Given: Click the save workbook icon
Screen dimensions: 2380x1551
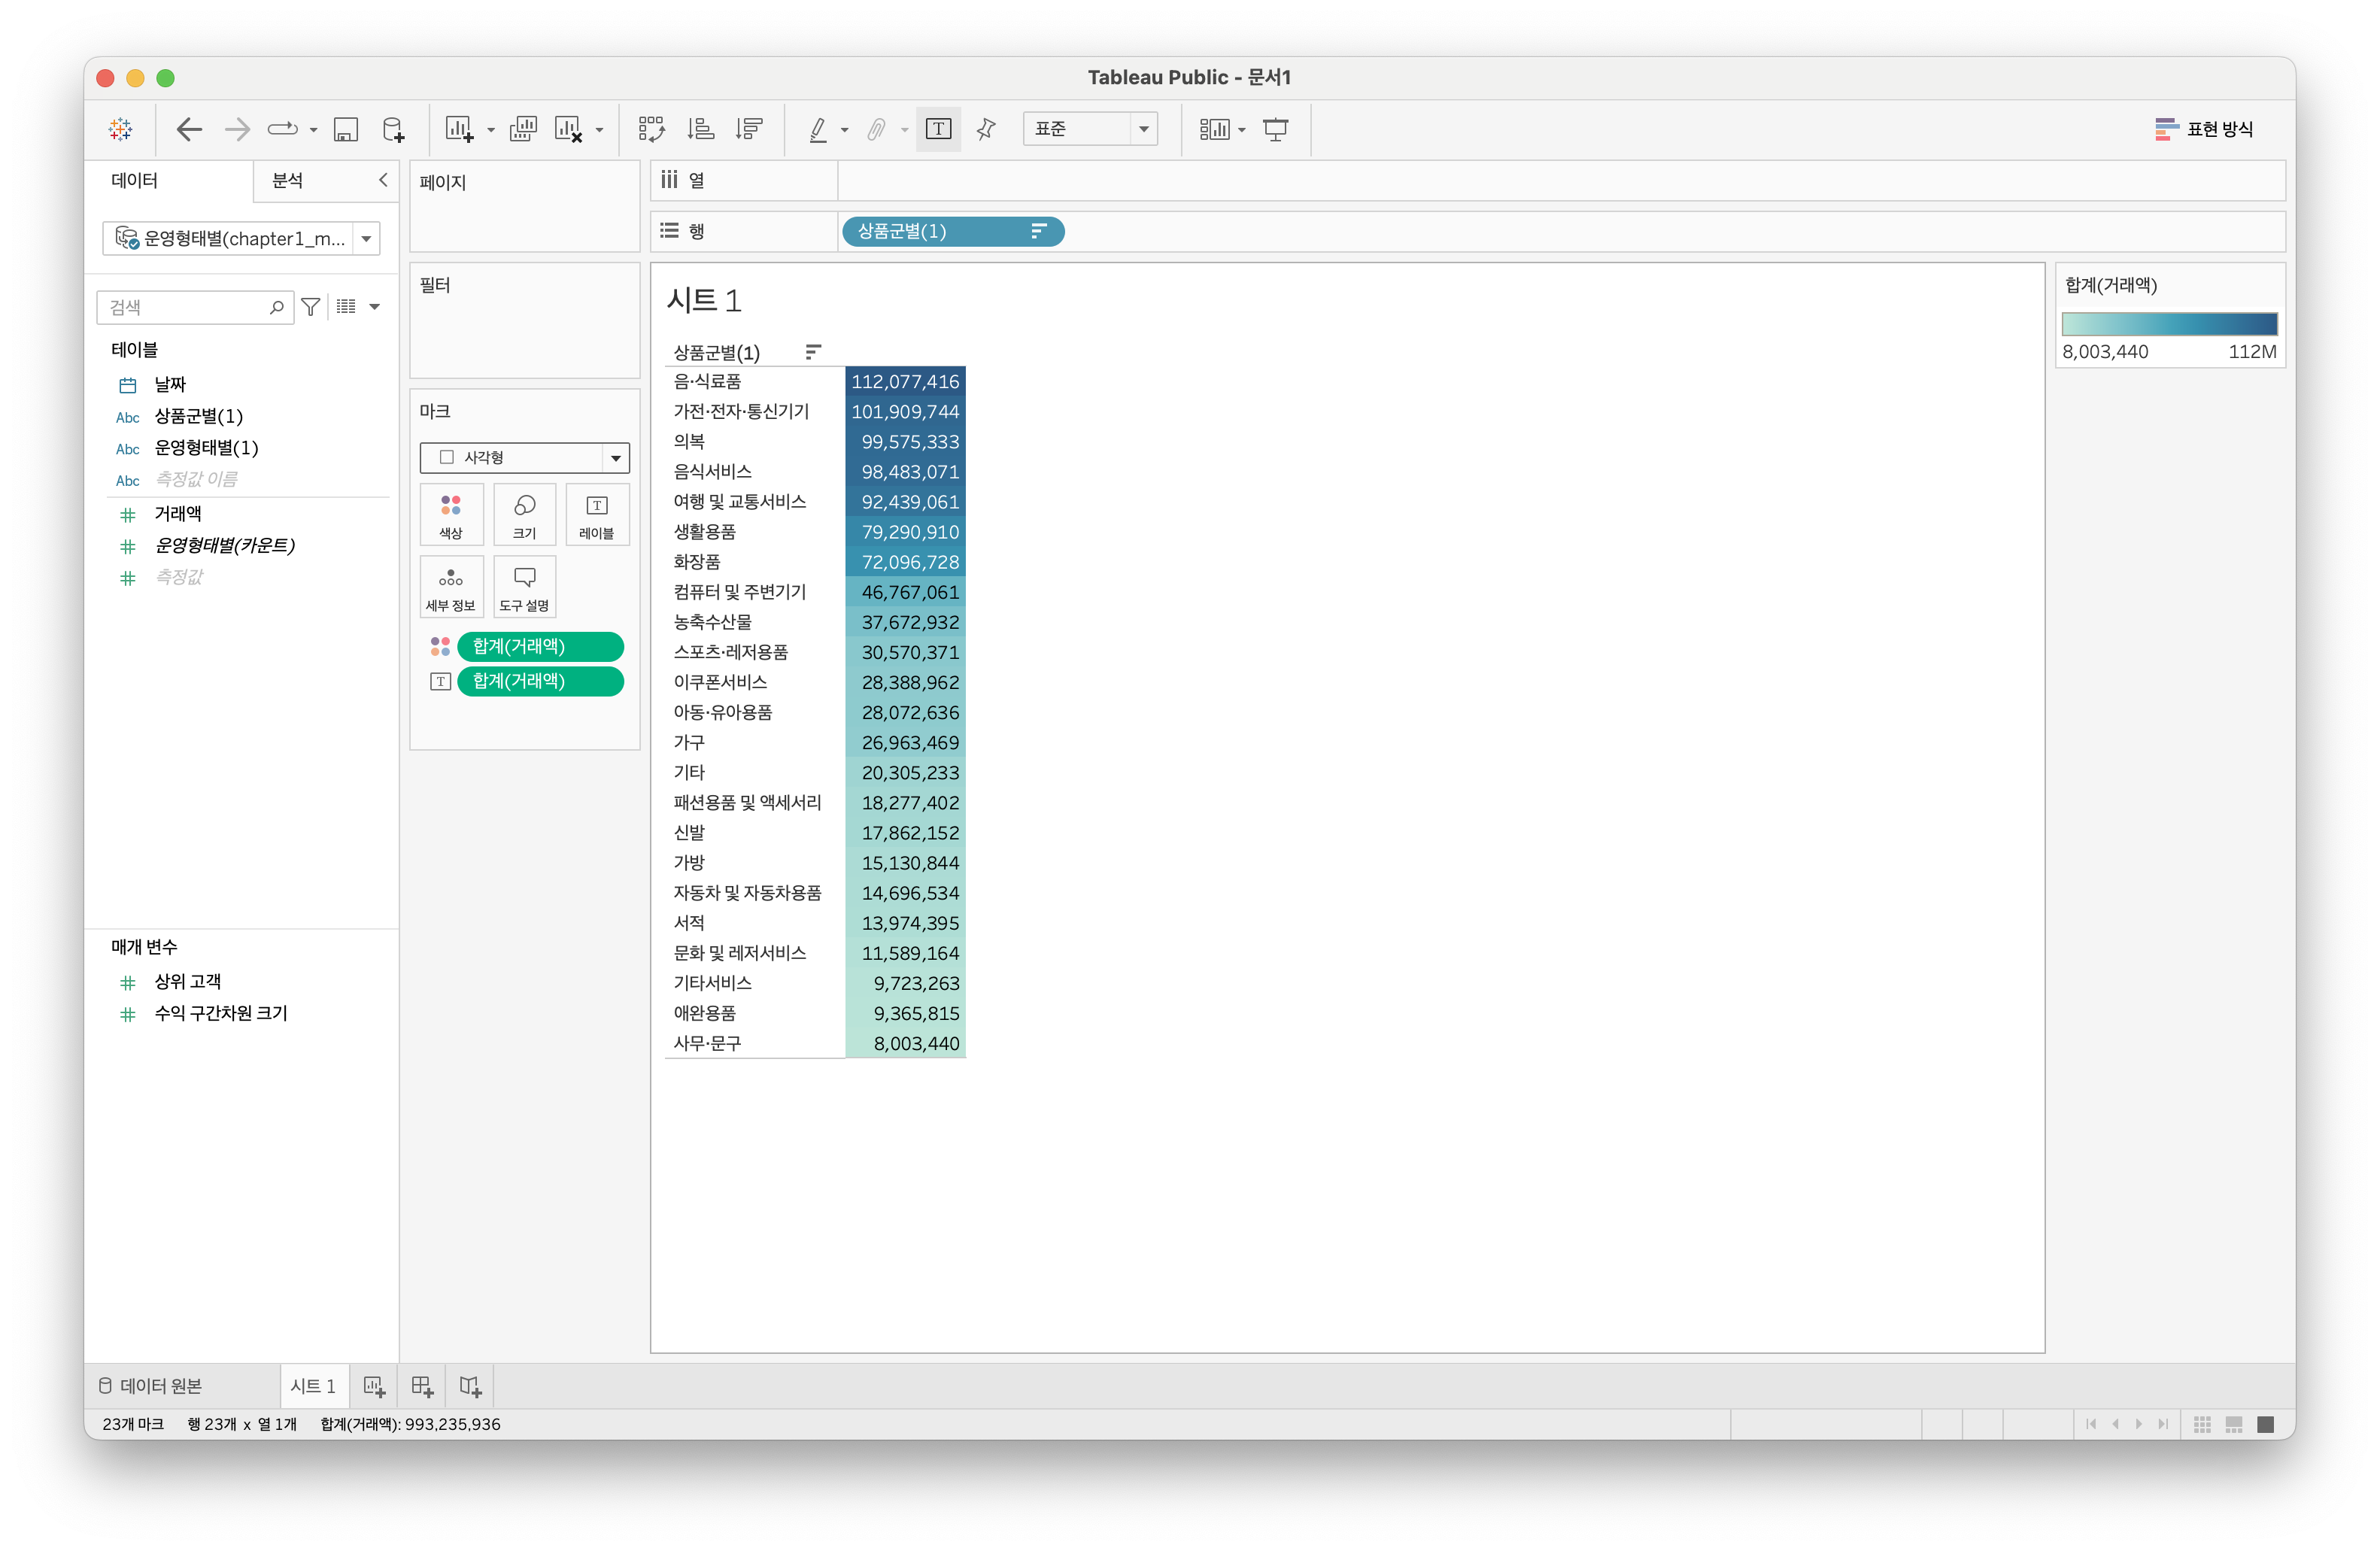Looking at the screenshot, I should tap(346, 129).
